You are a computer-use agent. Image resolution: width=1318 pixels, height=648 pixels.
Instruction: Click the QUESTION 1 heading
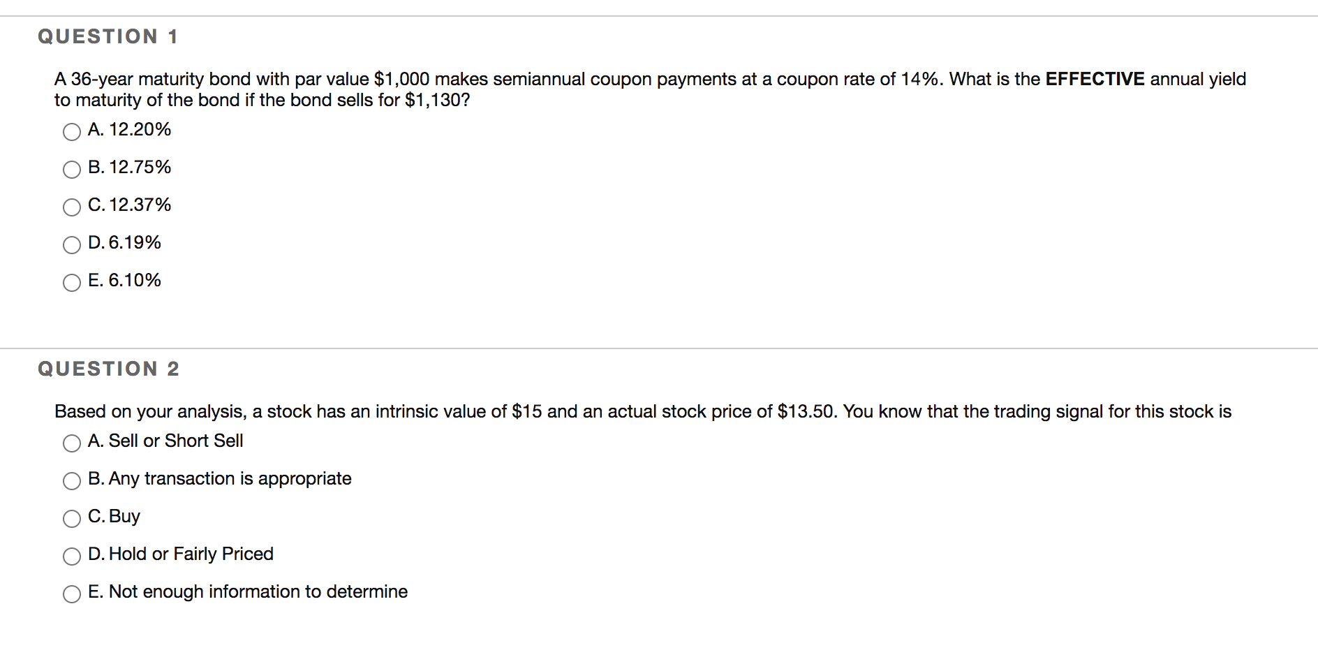(108, 36)
